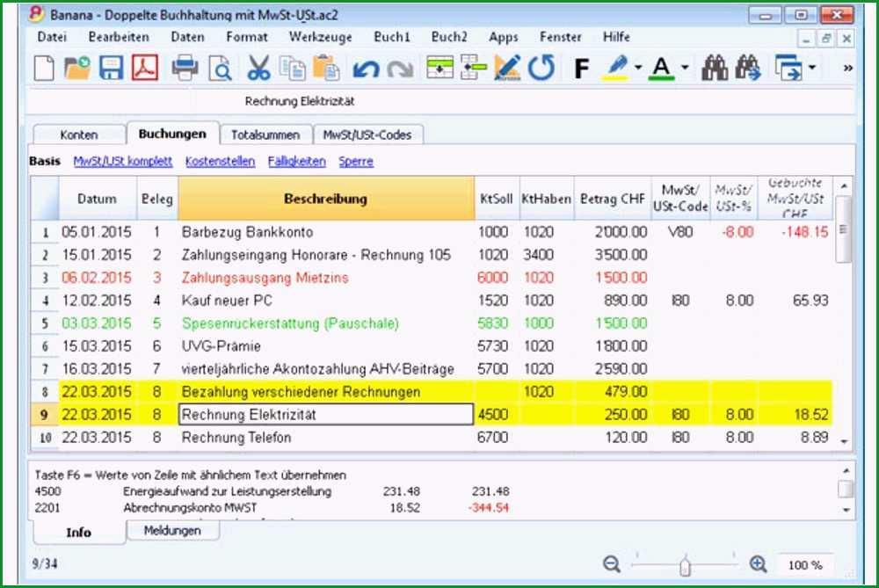
Task: Apply the yellow highlight marker
Action: coord(616,68)
